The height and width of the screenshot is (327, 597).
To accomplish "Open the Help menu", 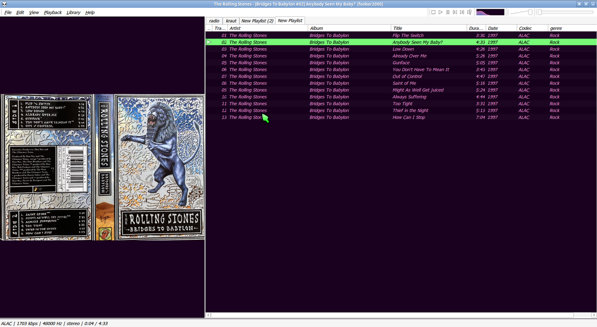I will (90, 13).
